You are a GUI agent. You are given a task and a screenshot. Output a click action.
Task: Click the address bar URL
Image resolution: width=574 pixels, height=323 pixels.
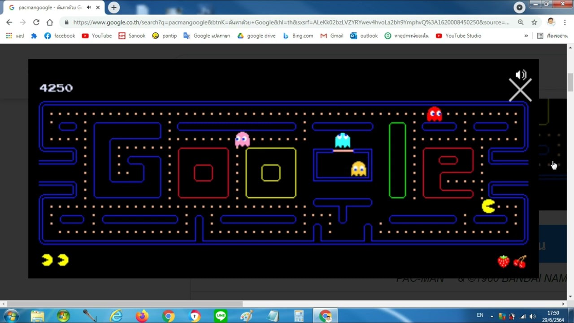[291, 22]
